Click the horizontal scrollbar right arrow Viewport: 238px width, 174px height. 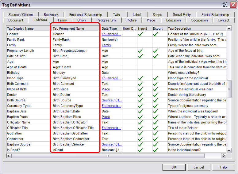tap(224, 156)
